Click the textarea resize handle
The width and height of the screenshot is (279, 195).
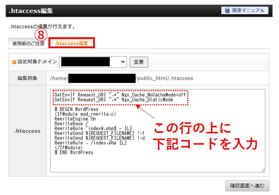[x=263, y=170]
